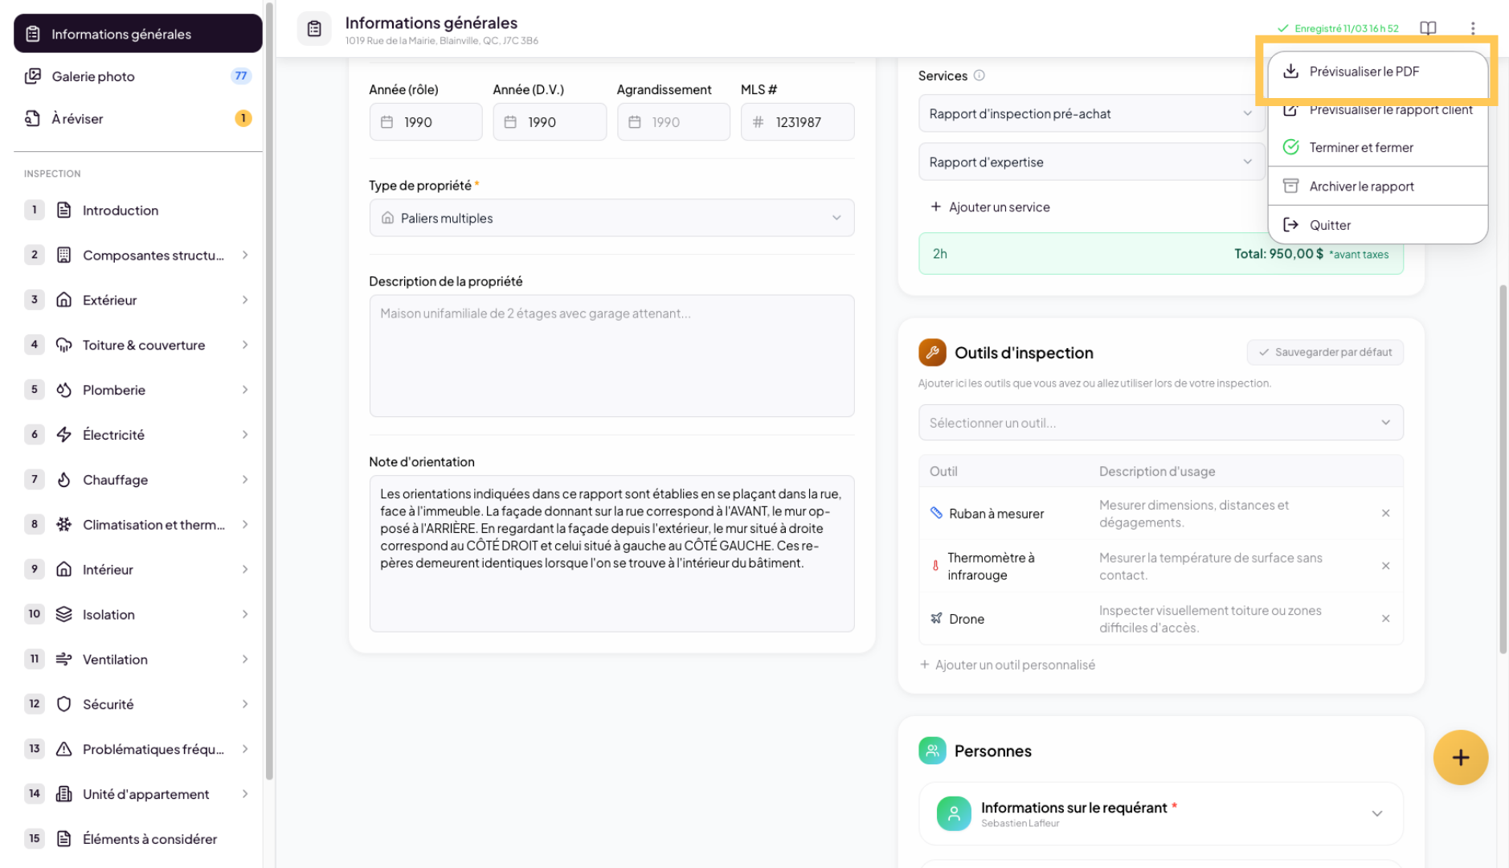Click the Services info icon

[x=979, y=76]
